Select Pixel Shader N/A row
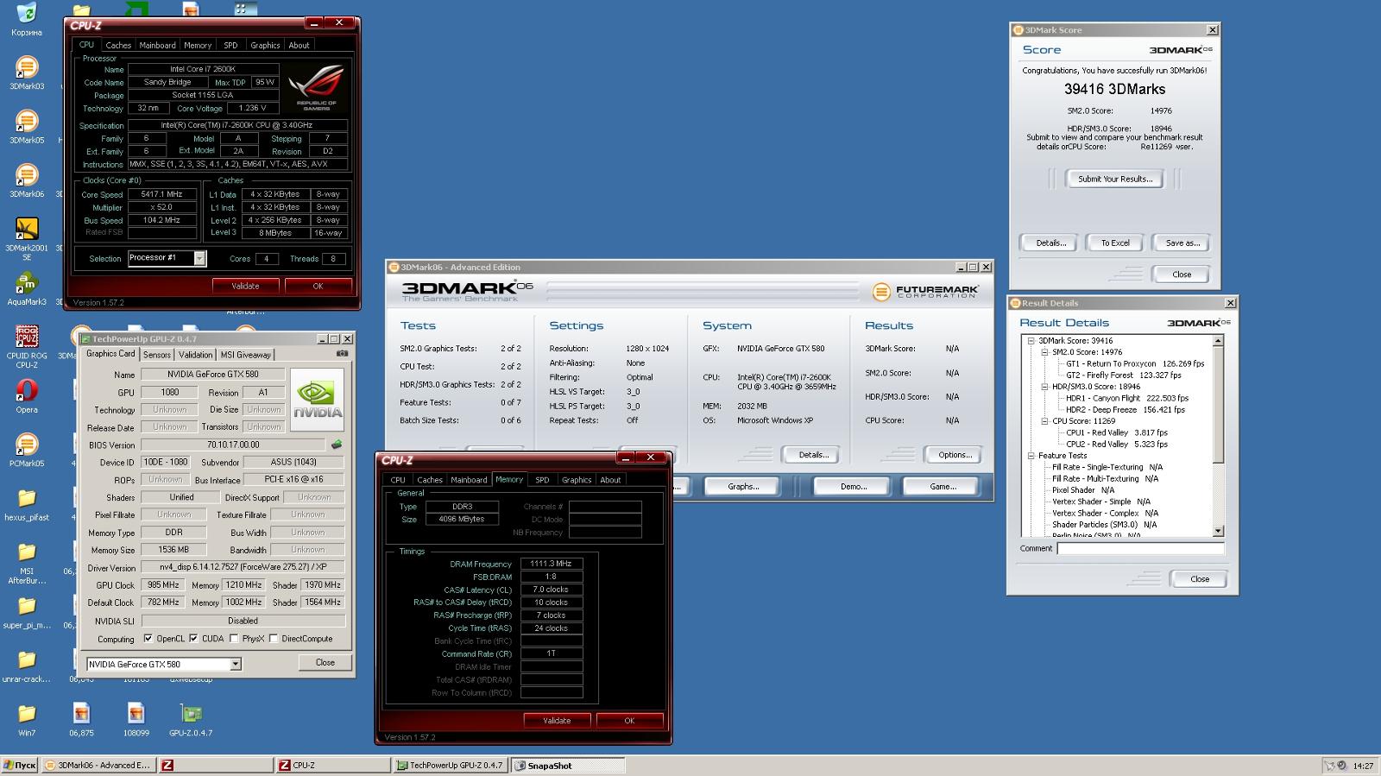 click(1083, 490)
